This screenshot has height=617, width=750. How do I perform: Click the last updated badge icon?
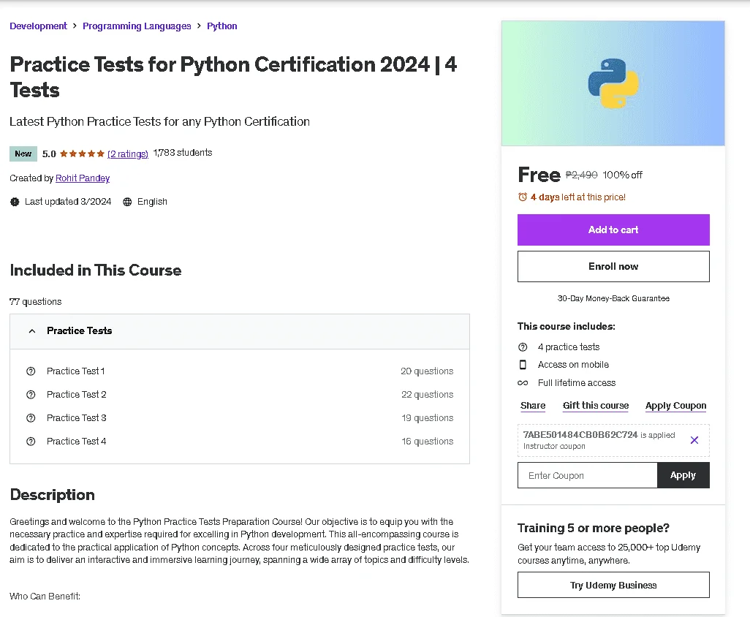(x=15, y=202)
